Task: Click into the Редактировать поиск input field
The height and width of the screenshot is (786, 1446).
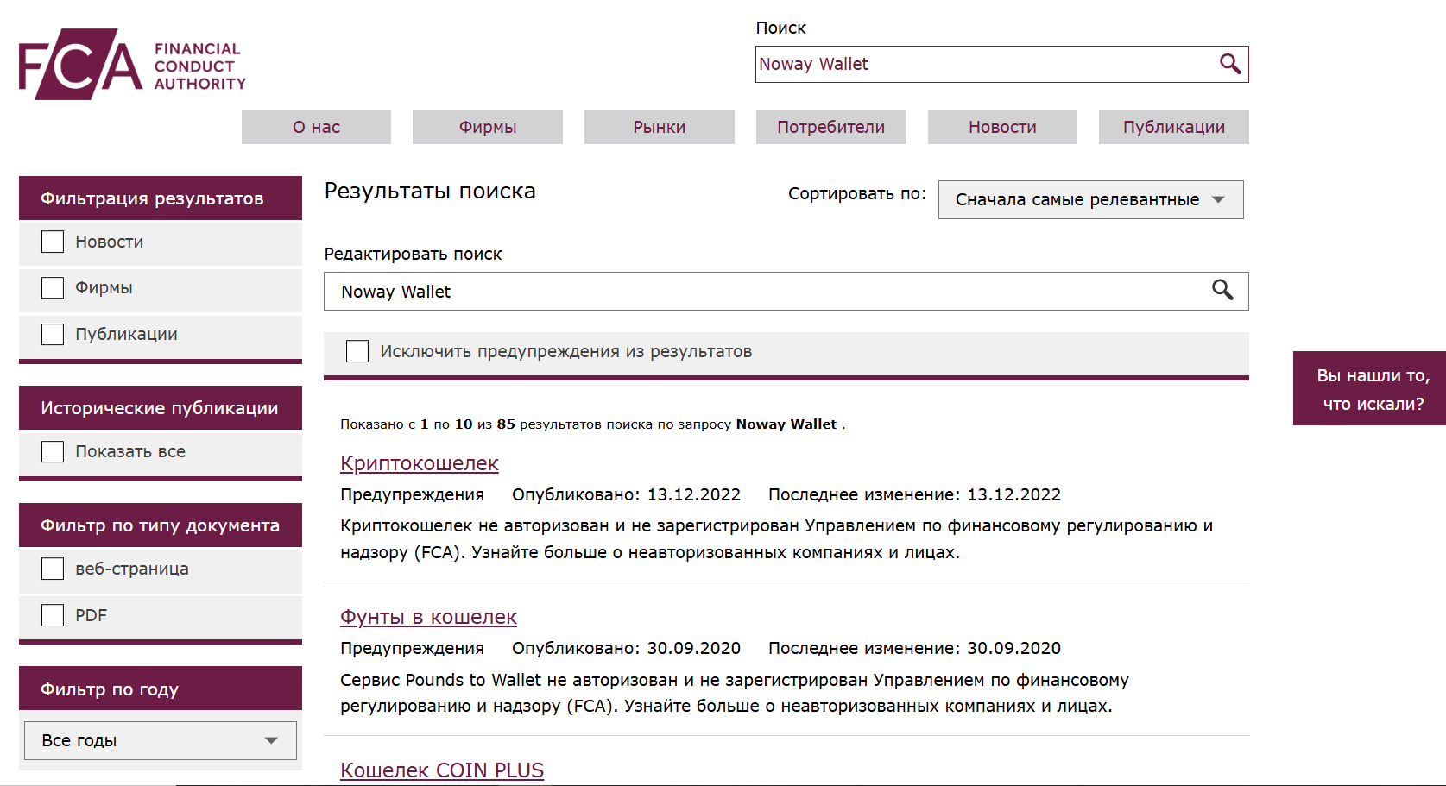Action: [x=760, y=292]
